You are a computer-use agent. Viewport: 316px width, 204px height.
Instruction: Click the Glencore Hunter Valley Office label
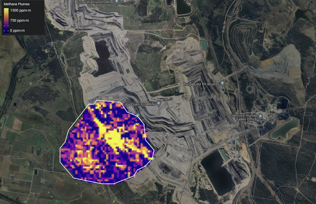[x=244, y=118]
